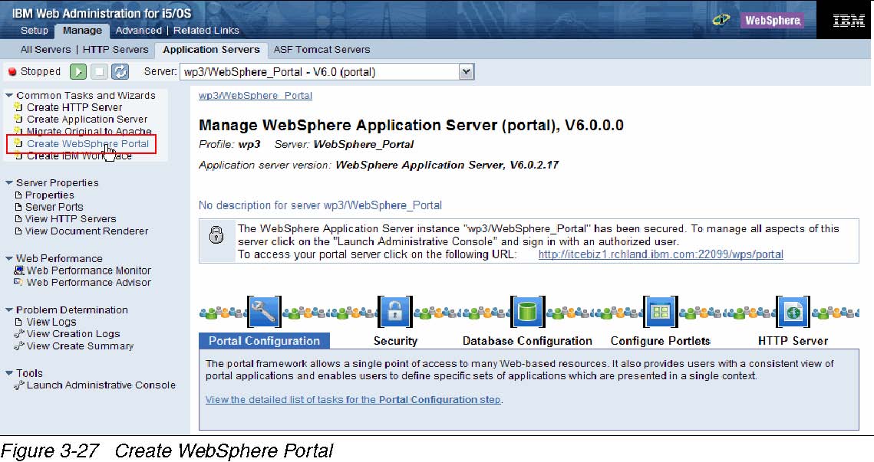Open View Create Summary link
This screenshot has height=462, width=874.
click(81, 346)
